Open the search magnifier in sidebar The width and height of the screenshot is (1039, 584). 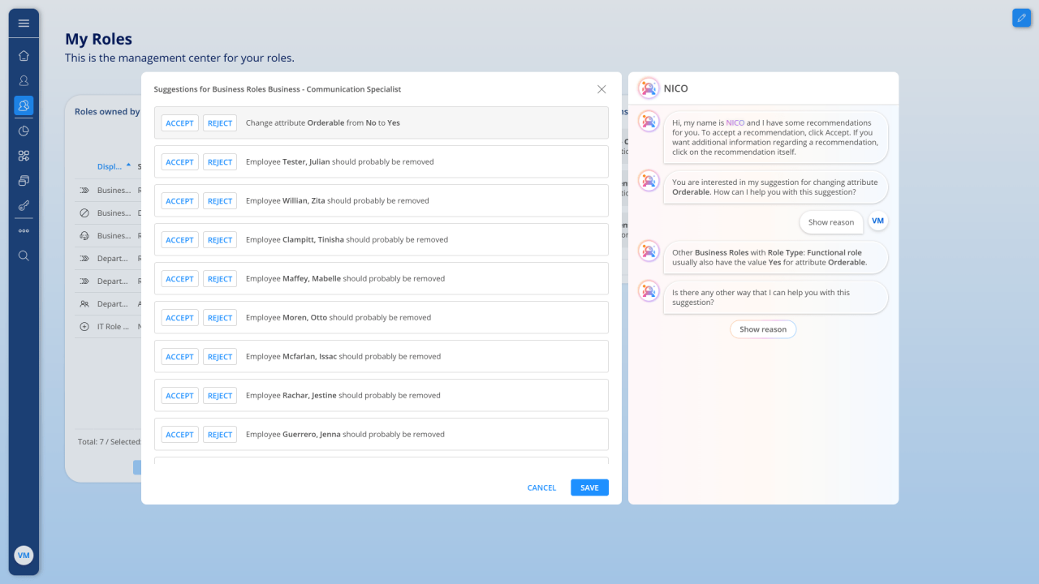(x=24, y=255)
